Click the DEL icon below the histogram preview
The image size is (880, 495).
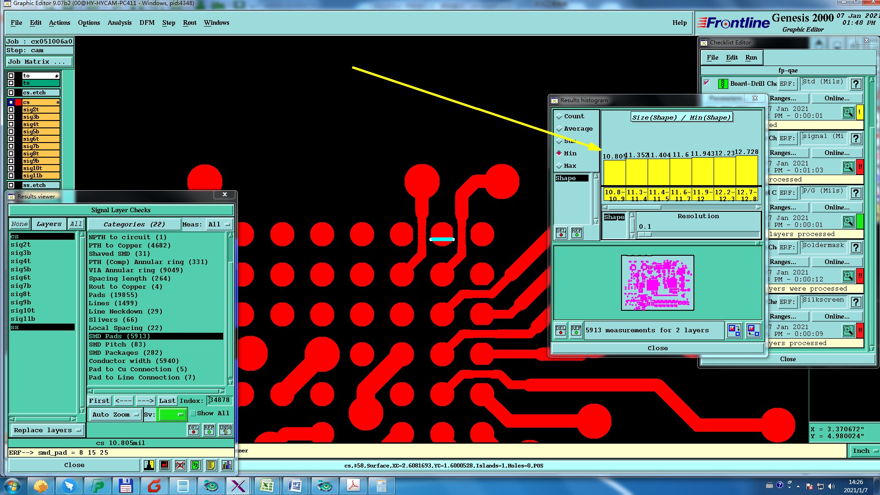click(x=561, y=330)
